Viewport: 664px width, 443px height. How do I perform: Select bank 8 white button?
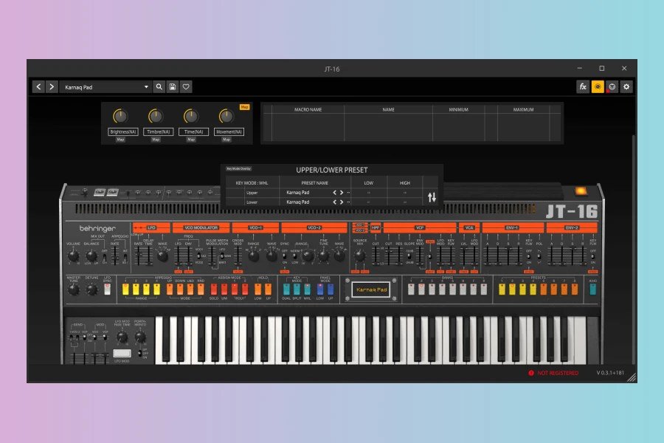tap(483, 289)
